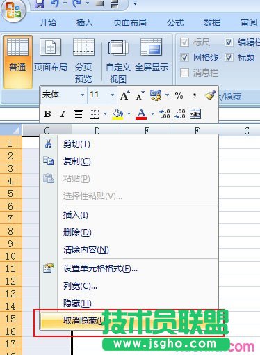Screen dimensions: 260x355
Task: Toggle the 标题 headings checkbox
Action: [229, 58]
